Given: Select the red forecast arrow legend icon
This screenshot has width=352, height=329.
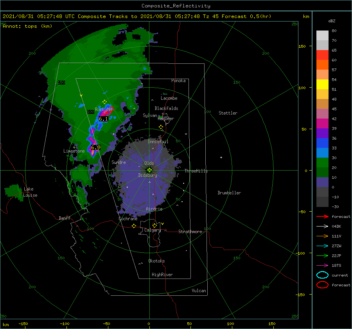Looking at the screenshot, I should pos(322,216).
